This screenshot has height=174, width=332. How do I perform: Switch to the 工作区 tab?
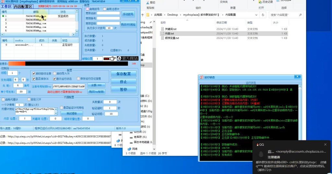[6, 6]
